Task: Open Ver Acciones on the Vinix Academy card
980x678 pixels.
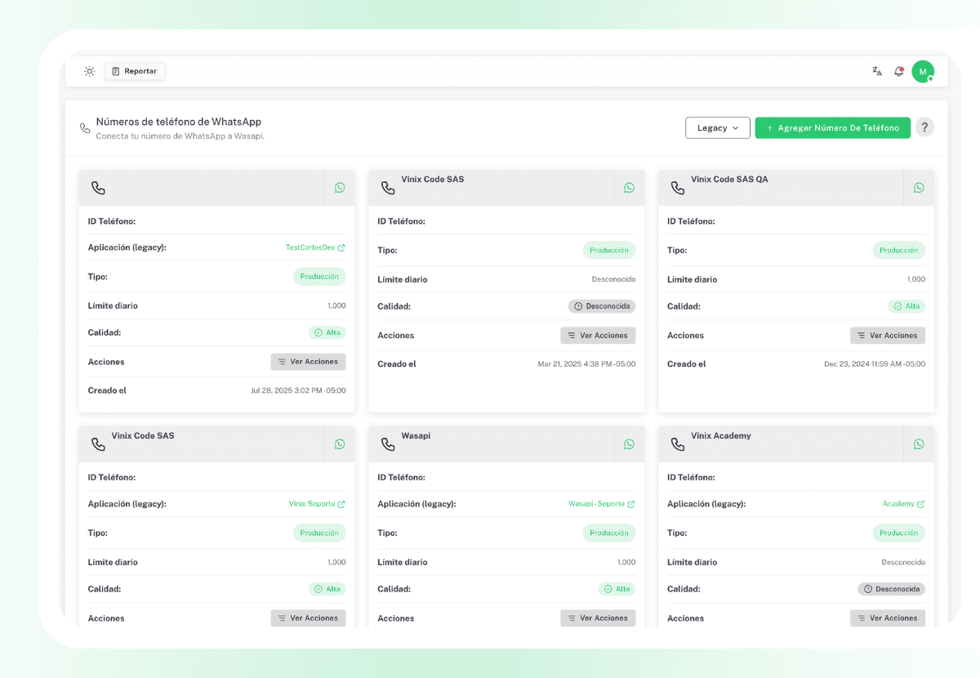Action: [888, 618]
